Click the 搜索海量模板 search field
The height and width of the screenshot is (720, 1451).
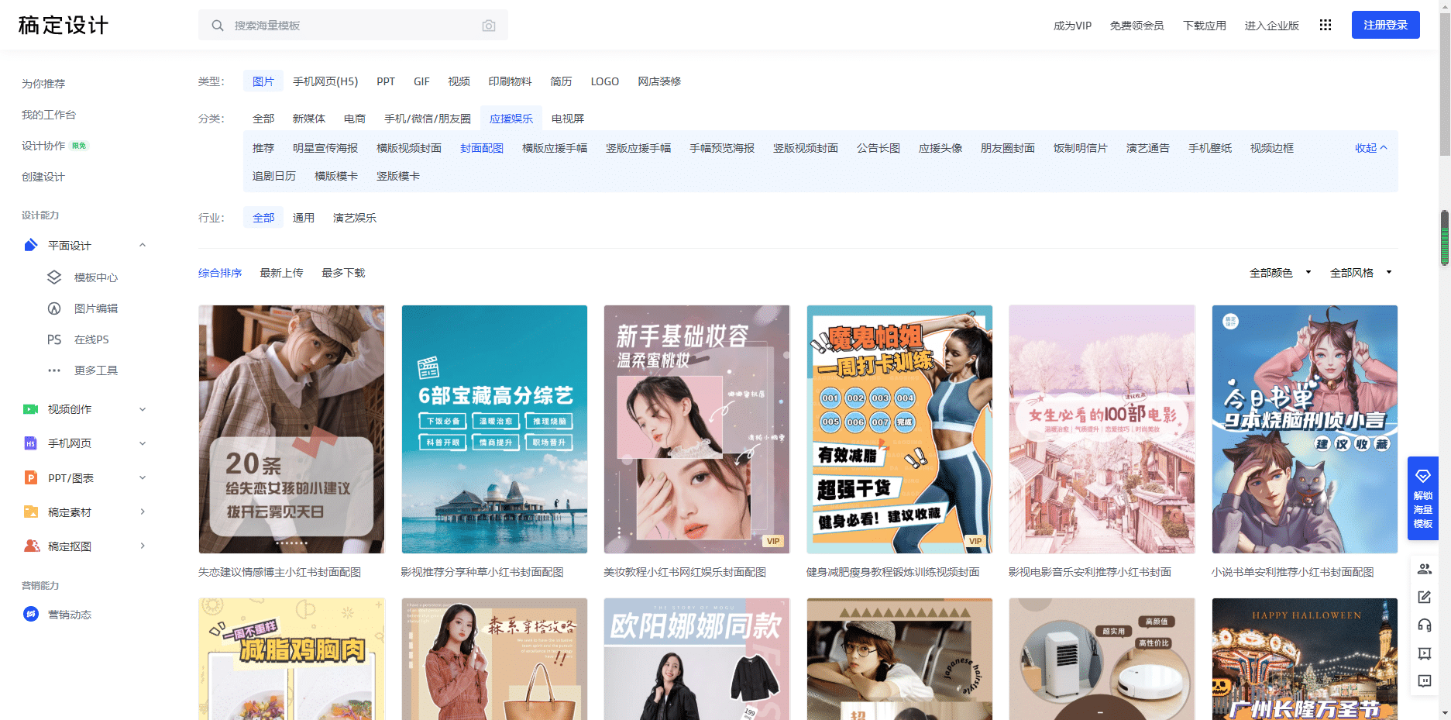click(353, 26)
